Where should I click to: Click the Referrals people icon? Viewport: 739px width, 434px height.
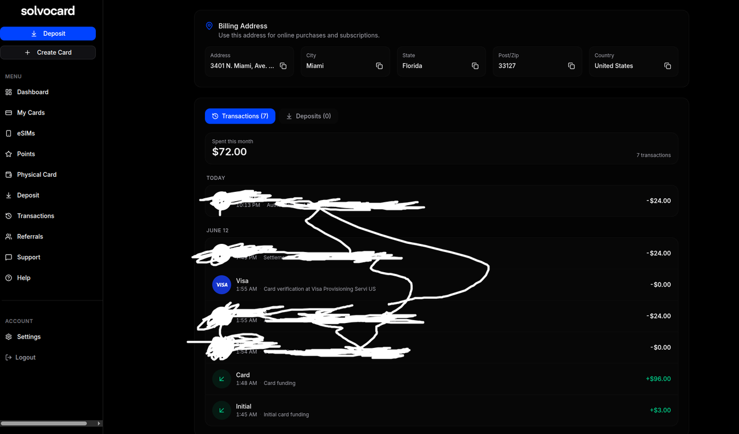pos(9,237)
